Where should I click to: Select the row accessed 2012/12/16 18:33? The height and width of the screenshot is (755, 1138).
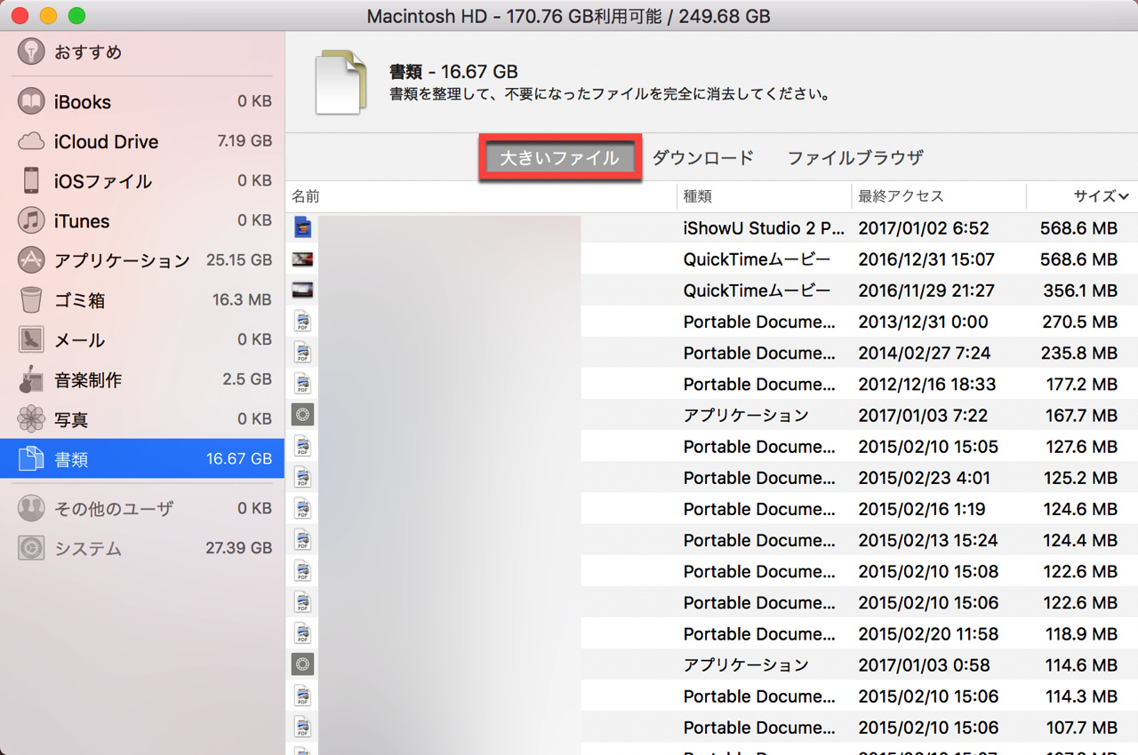(x=711, y=384)
